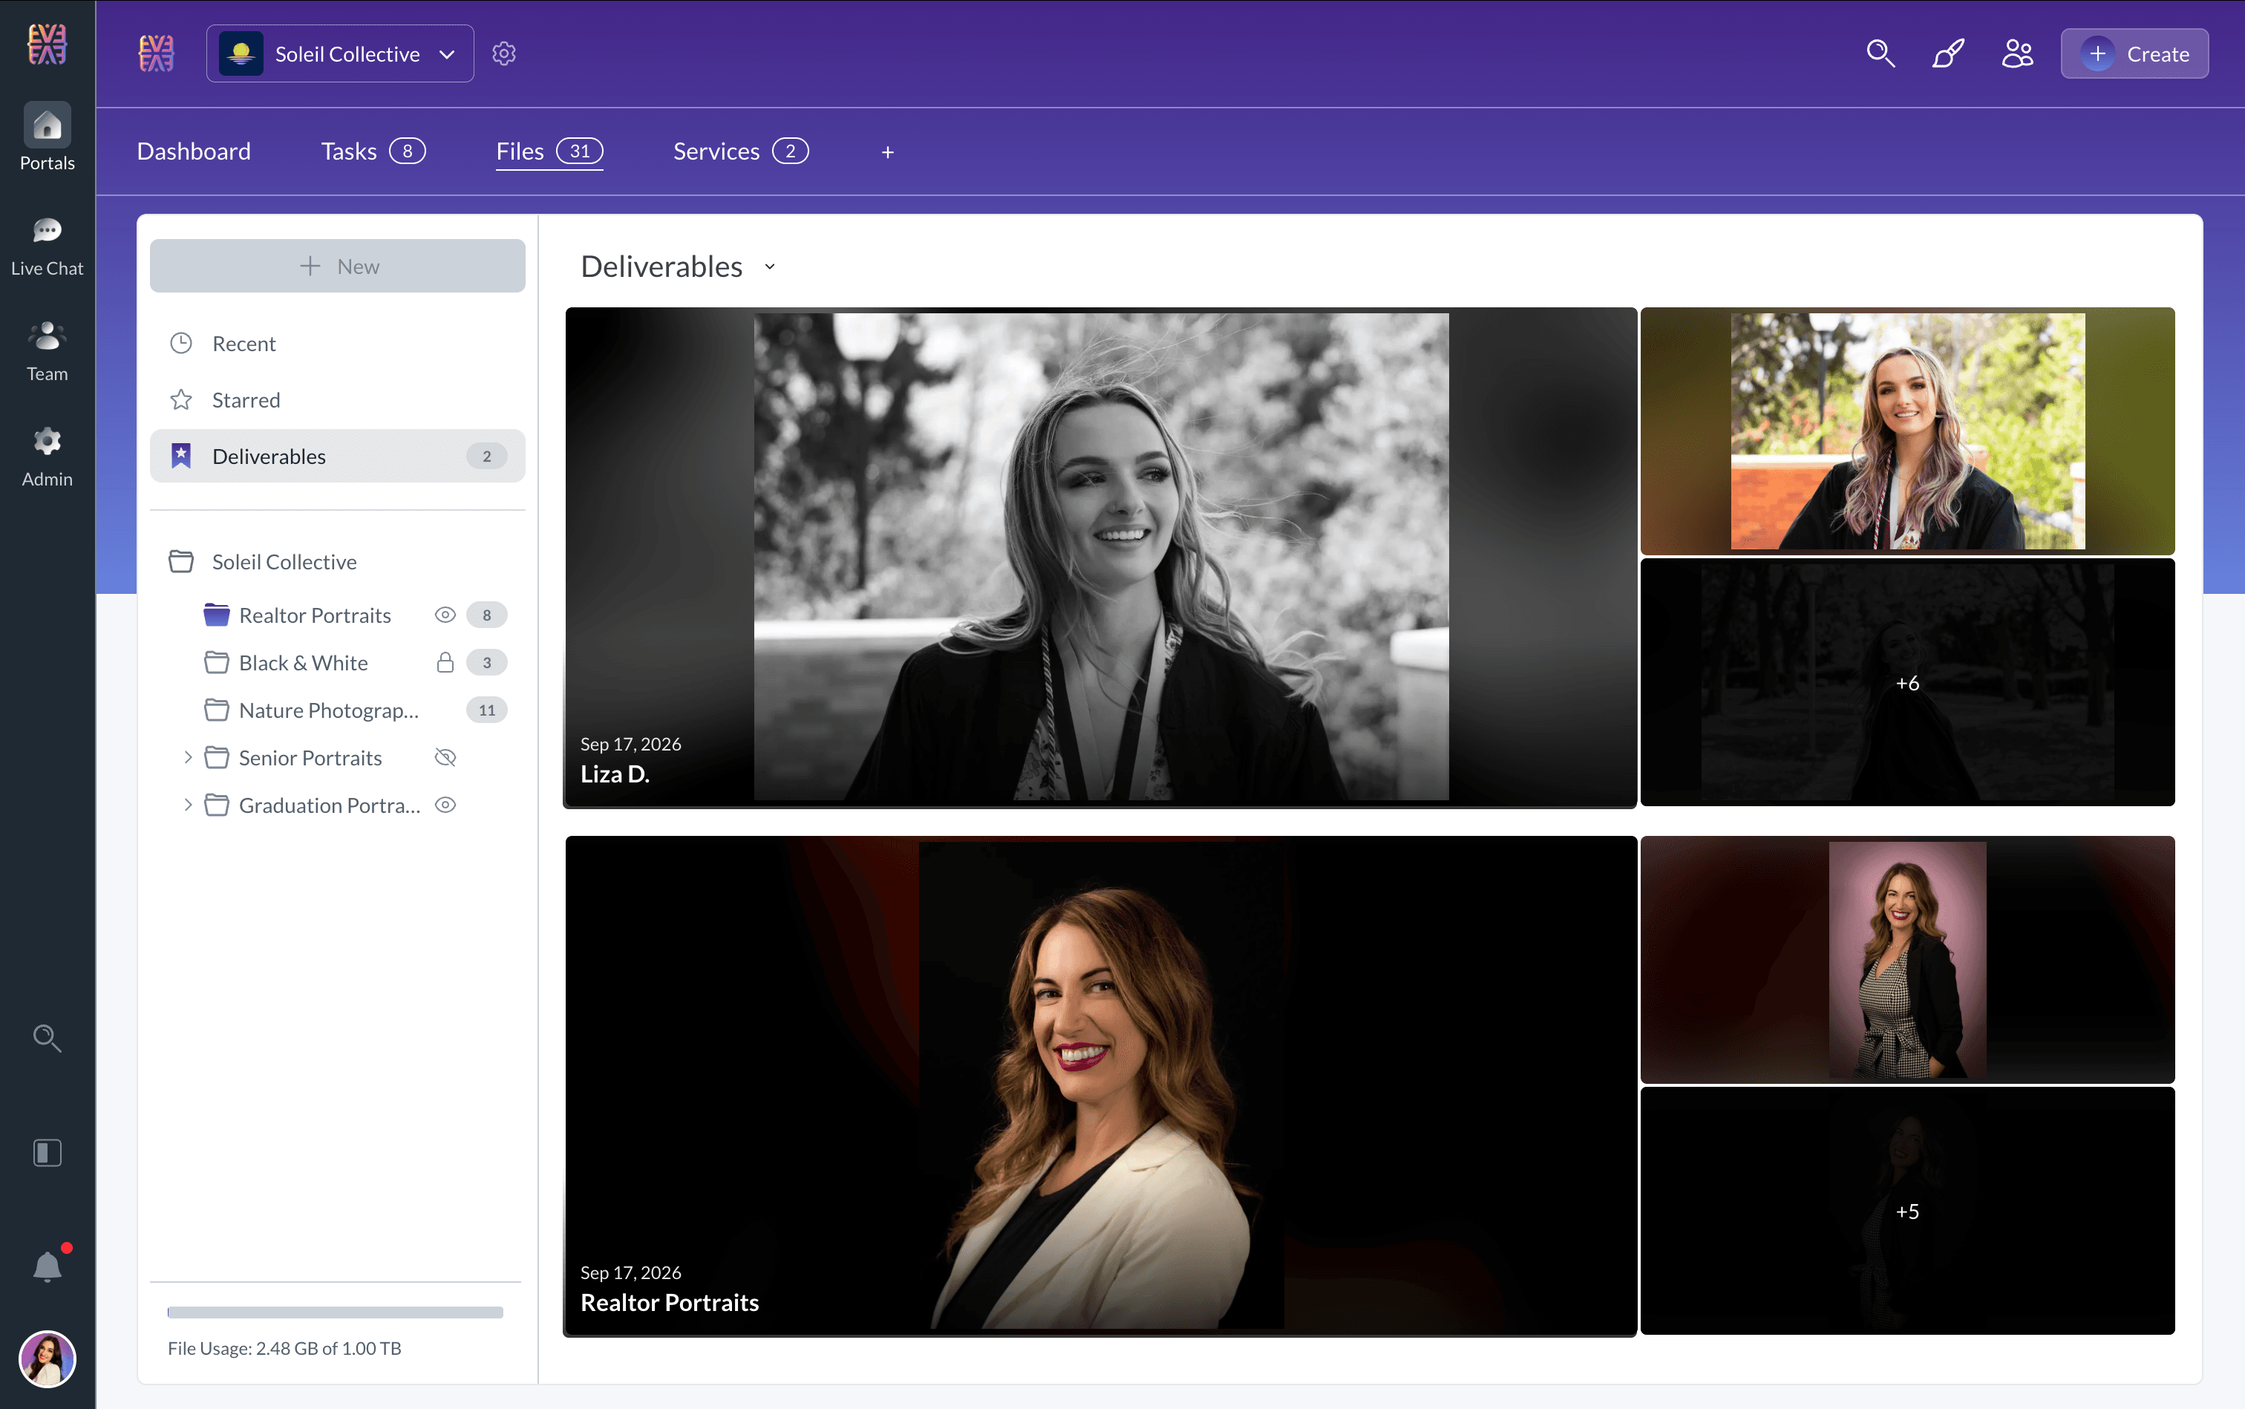This screenshot has height=1409, width=2245.
Task: Switch to the Tasks tab
Action: point(373,151)
